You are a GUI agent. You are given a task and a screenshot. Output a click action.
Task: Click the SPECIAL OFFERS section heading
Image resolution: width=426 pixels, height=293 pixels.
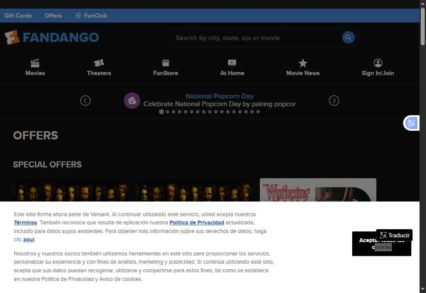coord(47,164)
